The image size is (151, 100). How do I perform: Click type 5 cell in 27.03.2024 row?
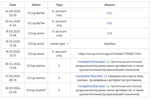tap(59, 78)
